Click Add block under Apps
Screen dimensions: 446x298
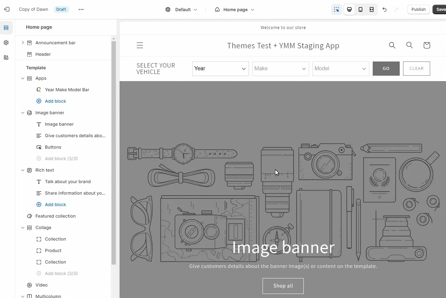click(x=55, y=101)
